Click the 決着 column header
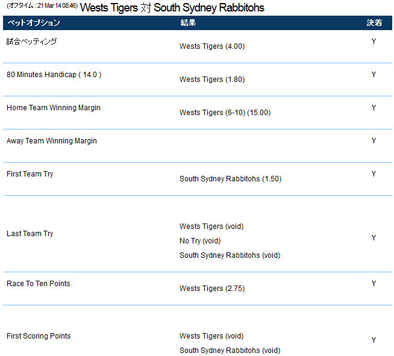This screenshot has width=394, height=356. pos(374,23)
